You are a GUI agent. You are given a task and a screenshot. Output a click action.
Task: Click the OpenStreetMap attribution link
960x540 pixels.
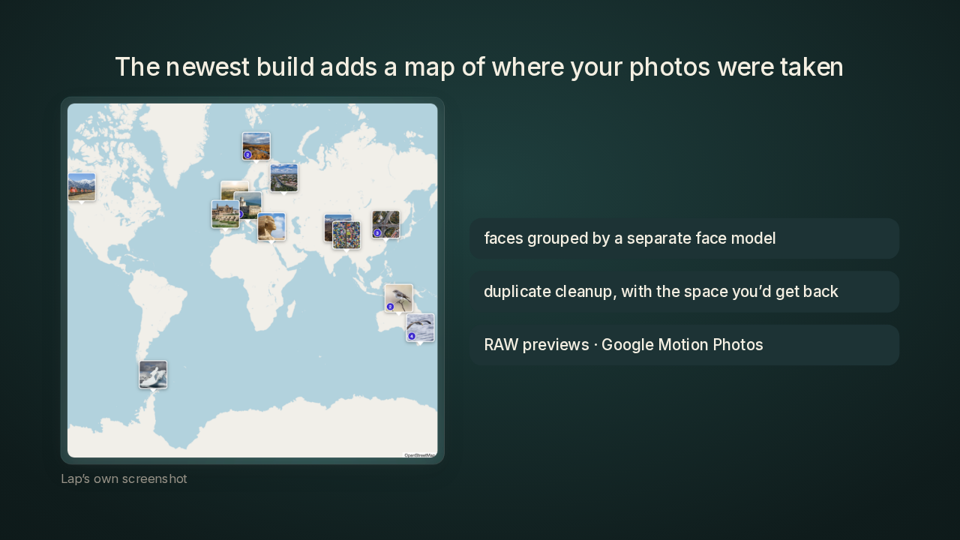[x=419, y=455]
